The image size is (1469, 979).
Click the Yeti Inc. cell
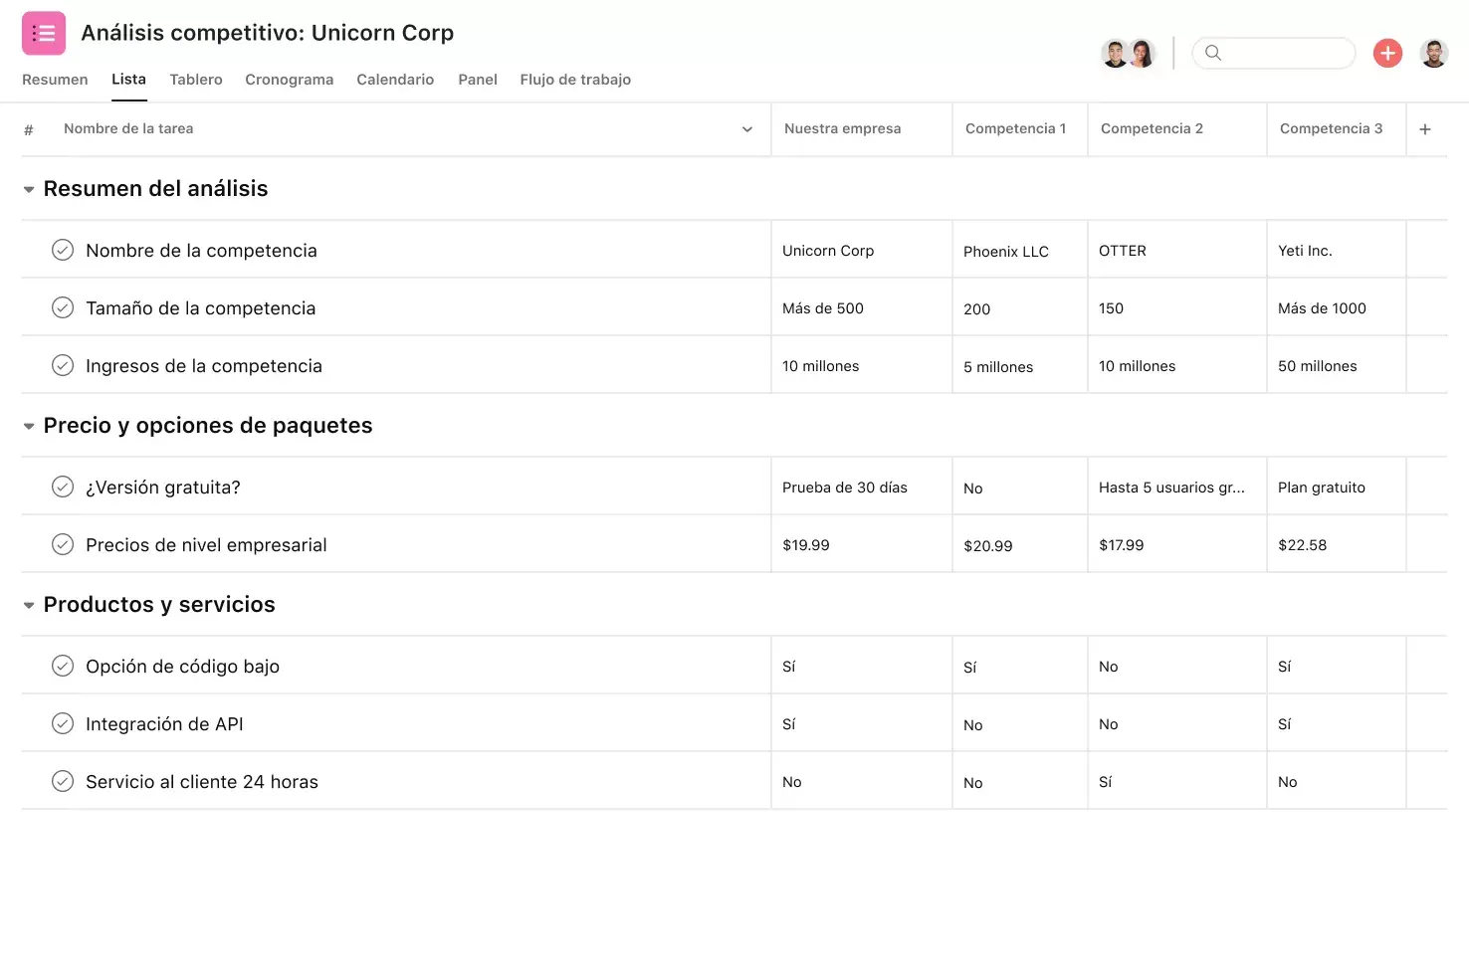click(1337, 250)
